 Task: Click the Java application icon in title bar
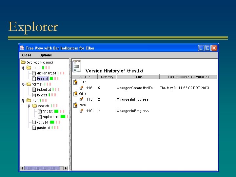tap(22, 48)
